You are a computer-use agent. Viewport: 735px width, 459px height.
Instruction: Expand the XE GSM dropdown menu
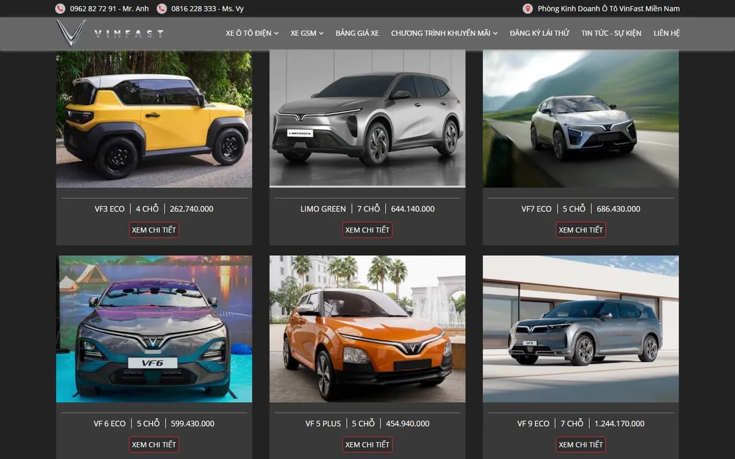pos(307,33)
